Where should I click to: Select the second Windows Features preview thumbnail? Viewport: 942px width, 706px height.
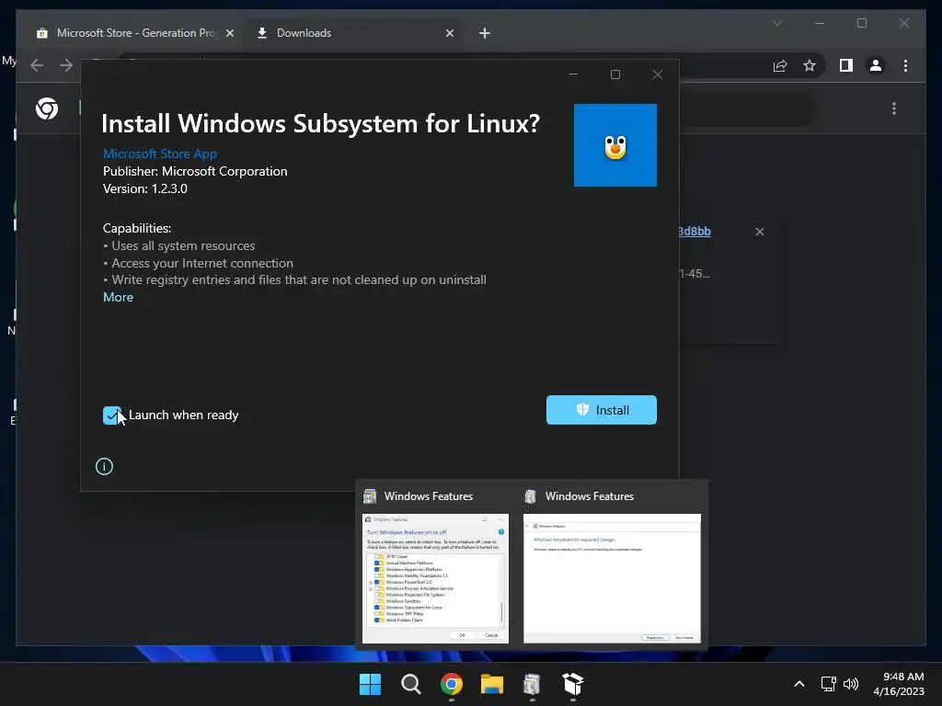tap(612, 578)
